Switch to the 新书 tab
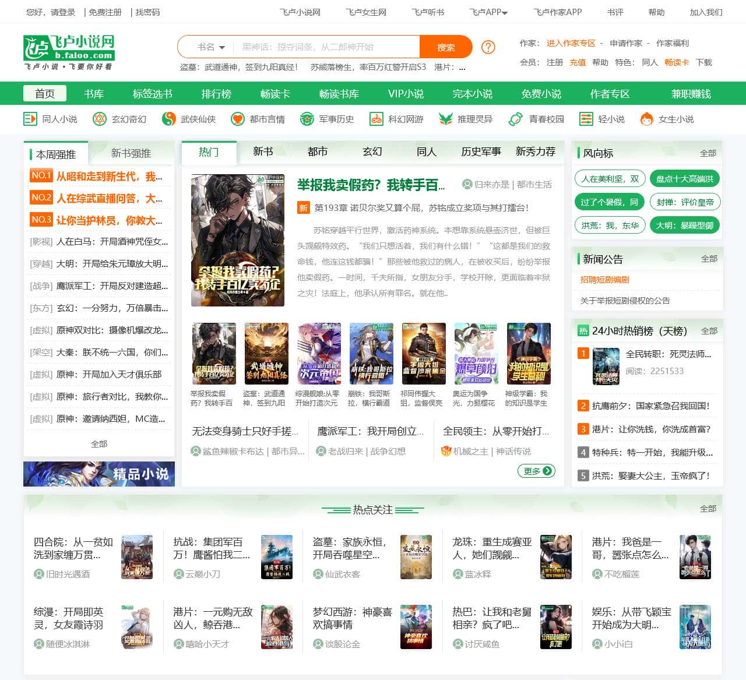Screen dimensions: 746x680 (x=263, y=151)
